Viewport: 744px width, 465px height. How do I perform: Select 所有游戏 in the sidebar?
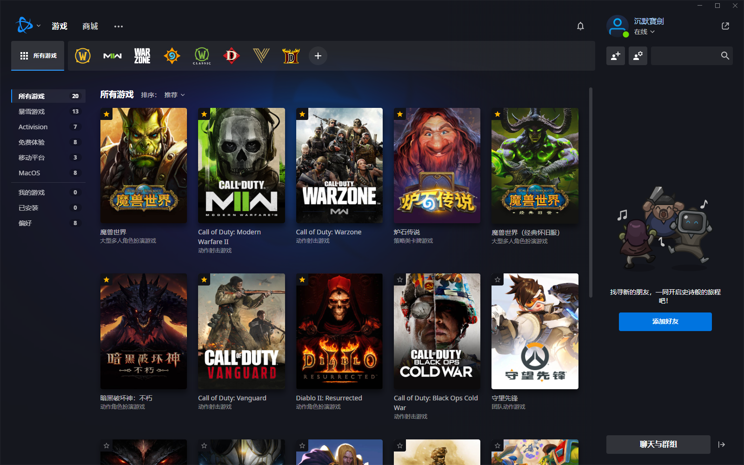coord(48,96)
